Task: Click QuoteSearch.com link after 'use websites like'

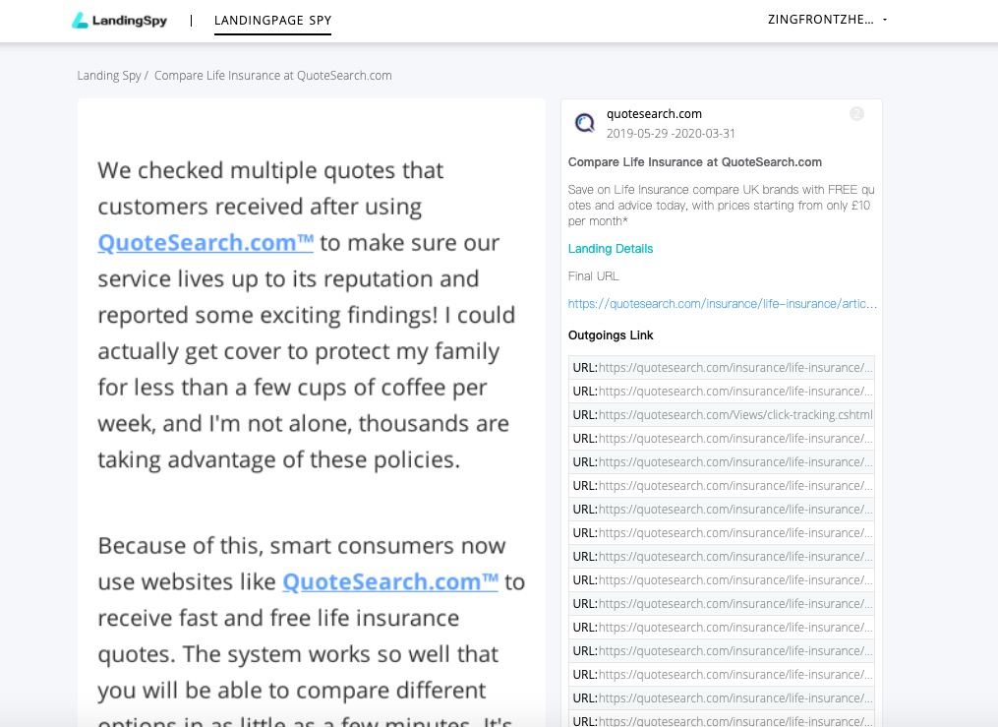Action: click(x=390, y=581)
